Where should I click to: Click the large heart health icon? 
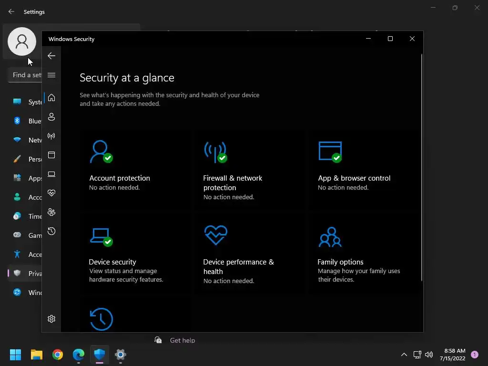216,235
